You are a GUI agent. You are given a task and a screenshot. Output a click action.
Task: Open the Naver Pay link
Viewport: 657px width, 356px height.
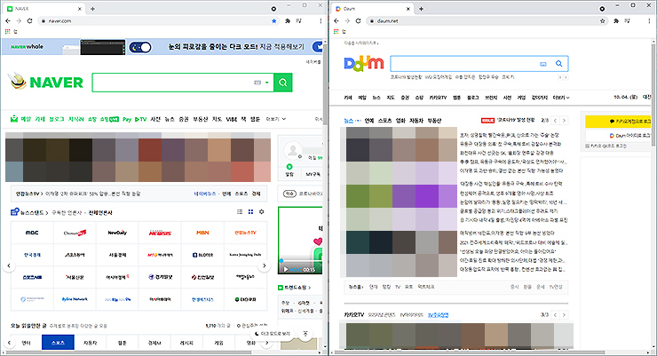(127, 119)
